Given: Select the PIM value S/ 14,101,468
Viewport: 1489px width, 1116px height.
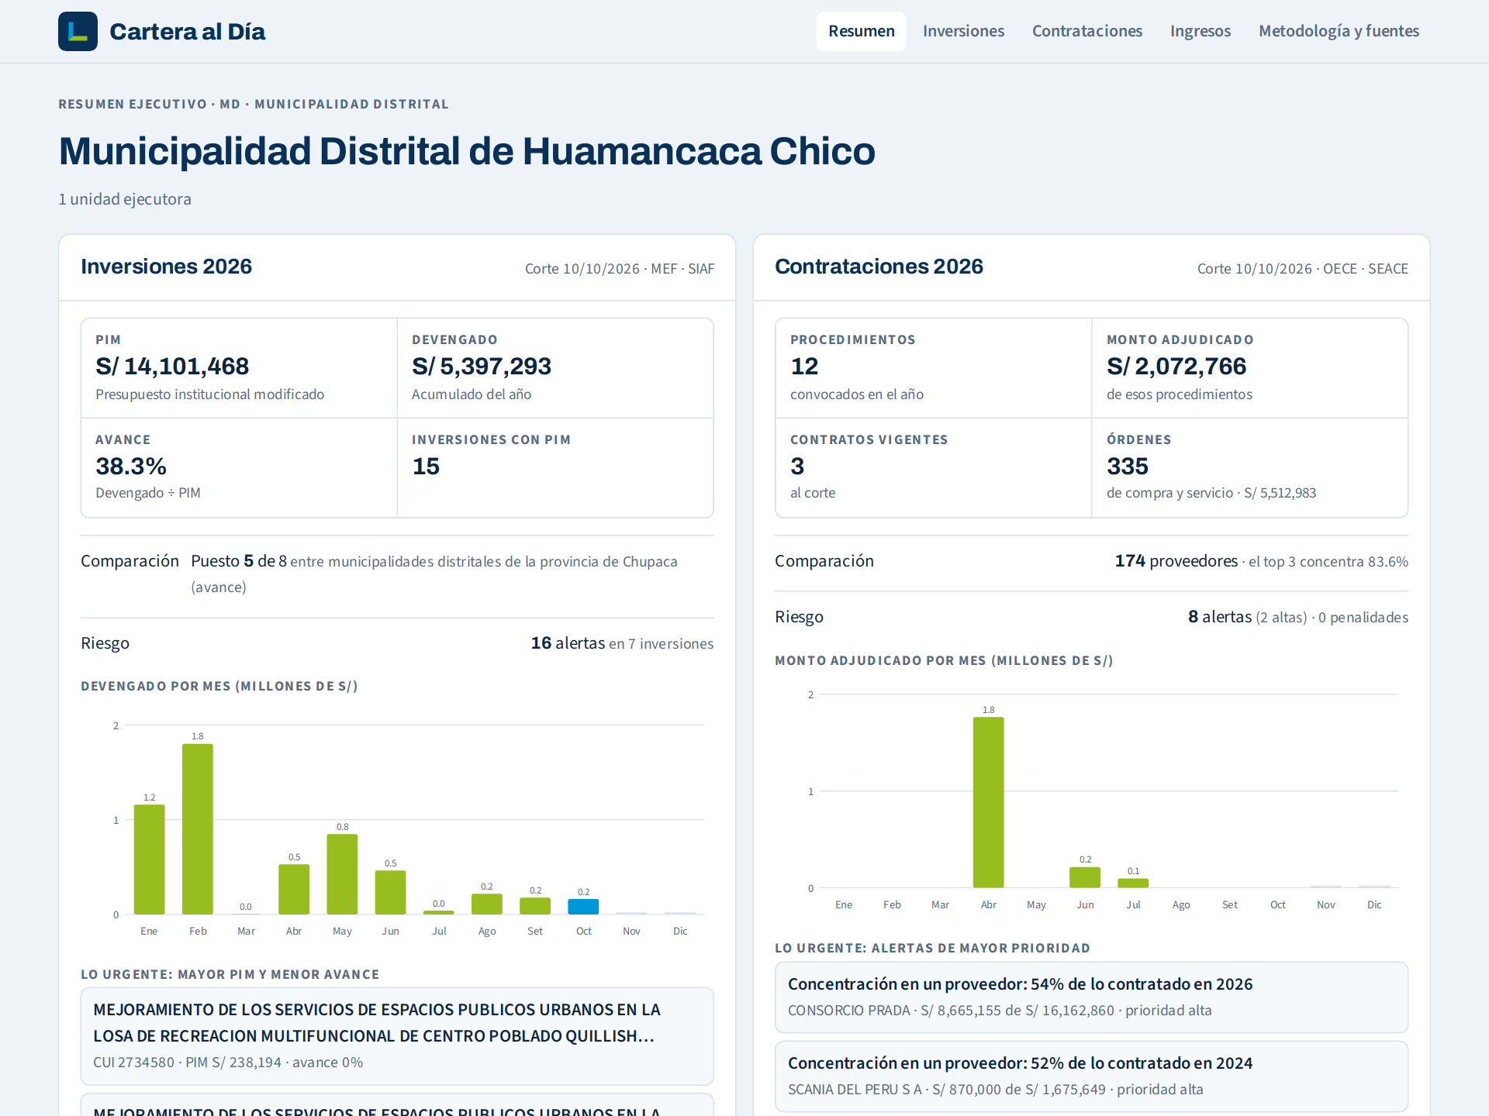Looking at the screenshot, I should click(172, 366).
